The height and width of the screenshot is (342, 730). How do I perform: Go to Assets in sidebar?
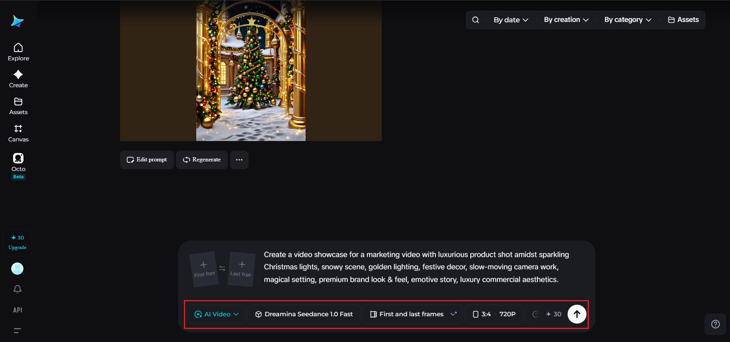pos(18,106)
